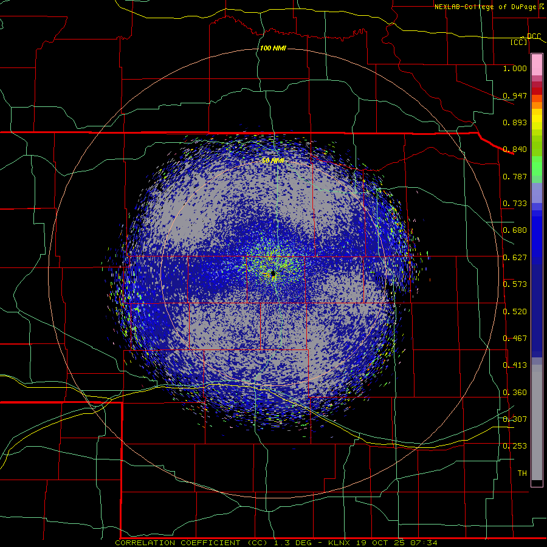Image resolution: width=547 pixels, height=547 pixels.
Task: Click the 1.3 DEG elevation text
Action: point(294,543)
